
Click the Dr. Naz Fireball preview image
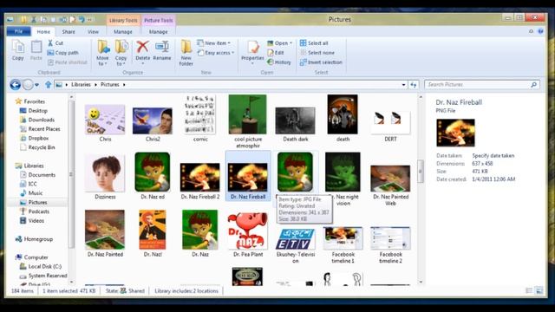[x=455, y=133]
